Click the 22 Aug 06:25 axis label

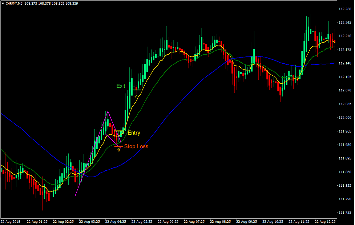[x=169, y=221]
